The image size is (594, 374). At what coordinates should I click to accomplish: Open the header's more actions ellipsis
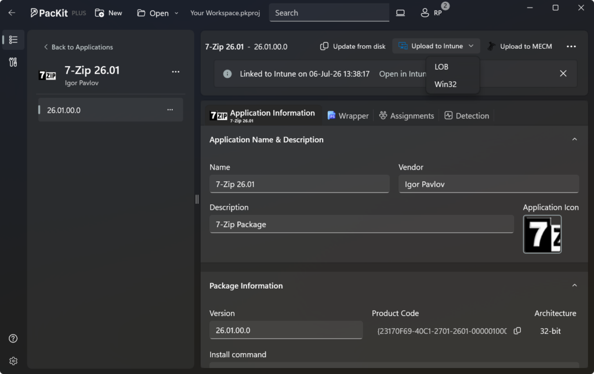point(571,46)
